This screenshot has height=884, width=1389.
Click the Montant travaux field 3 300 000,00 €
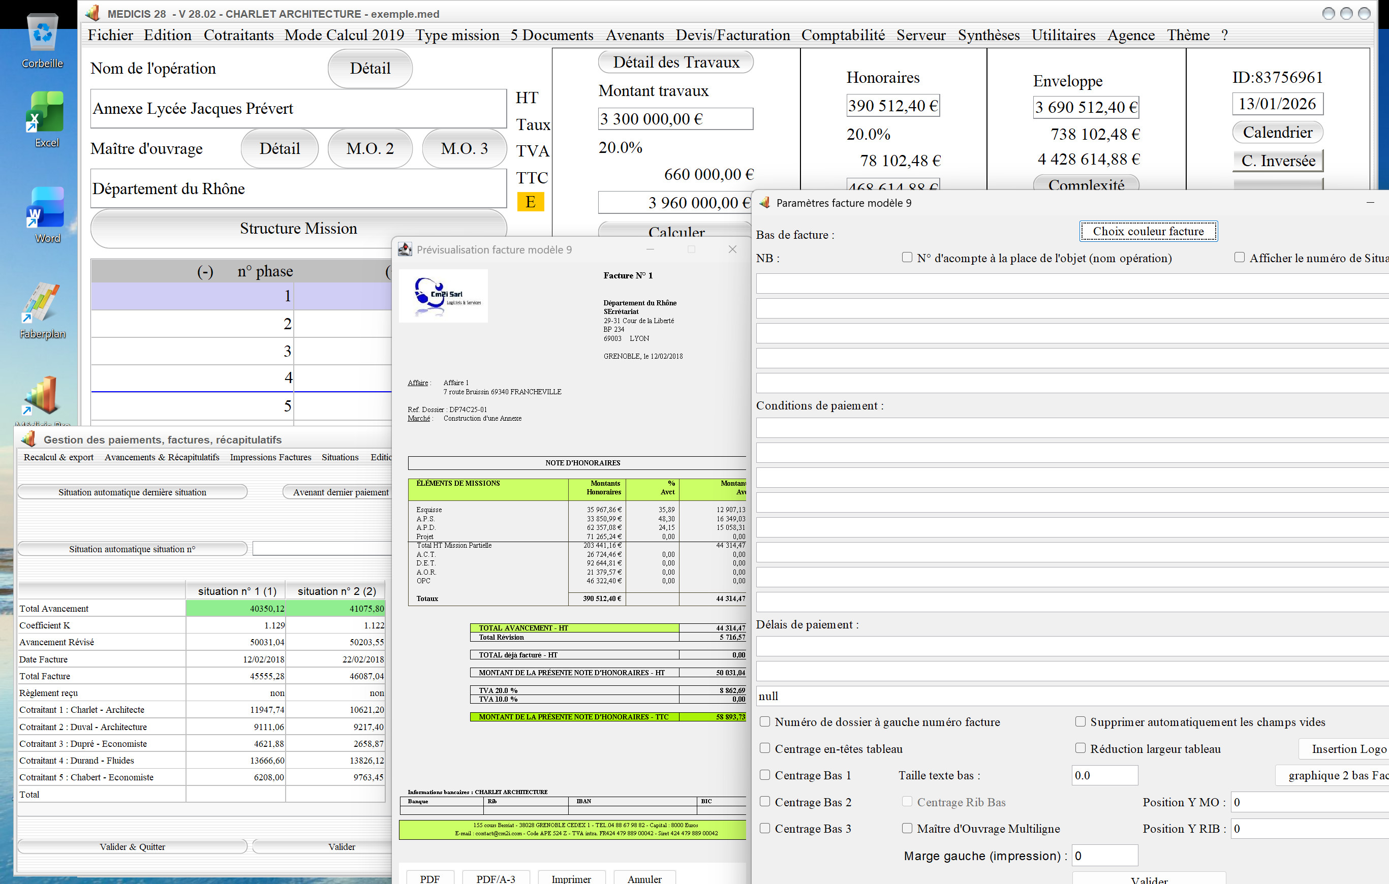pyautogui.click(x=675, y=119)
